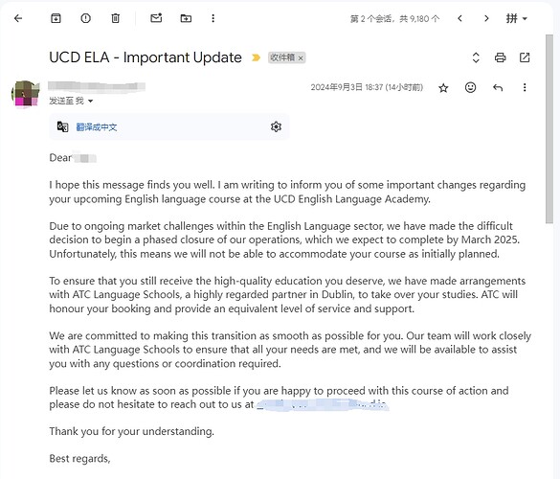Open email in a new window
This screenshot has width=560, height=479.
pyautogui.click(x=525, y=57)
